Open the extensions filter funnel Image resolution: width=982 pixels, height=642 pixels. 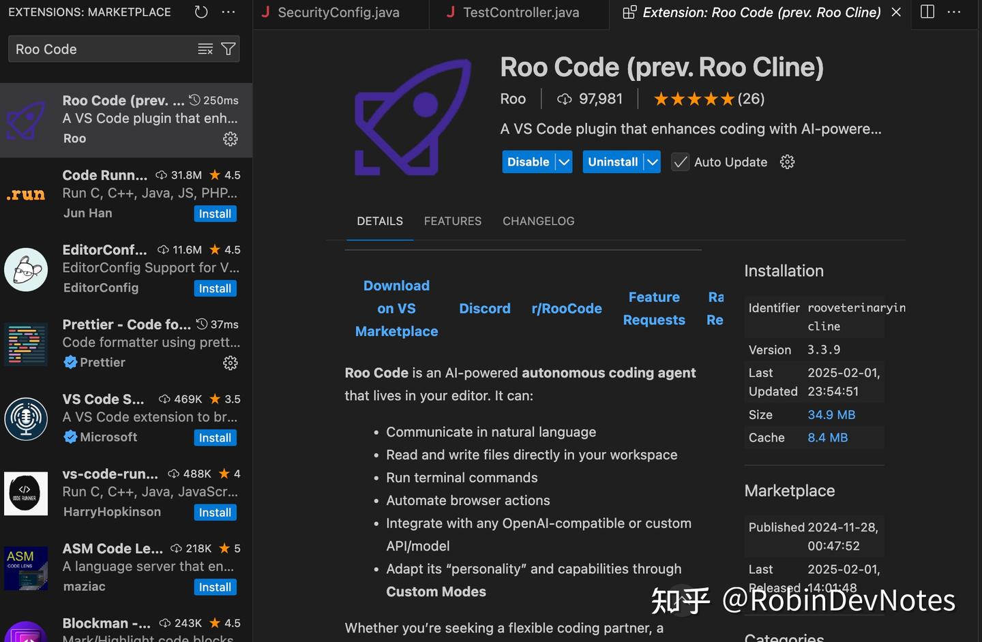pyautogui.click(x=228, y=48)
